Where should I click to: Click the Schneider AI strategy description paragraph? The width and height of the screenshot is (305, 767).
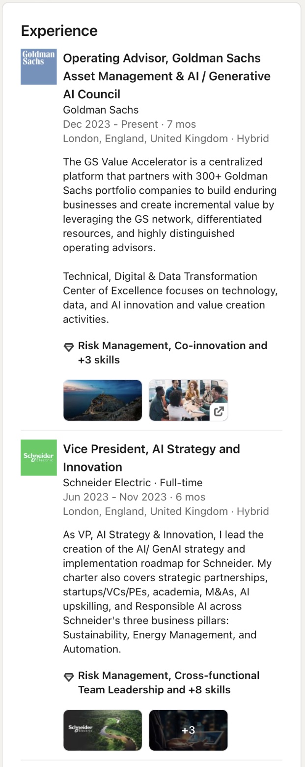point(167,592)
